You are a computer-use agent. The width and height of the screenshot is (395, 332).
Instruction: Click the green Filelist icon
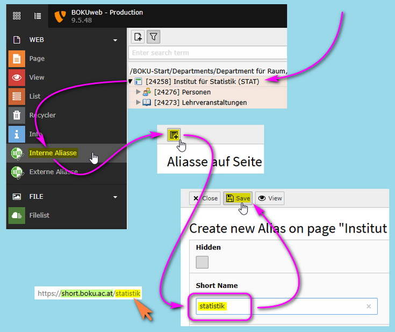point(17,215)
